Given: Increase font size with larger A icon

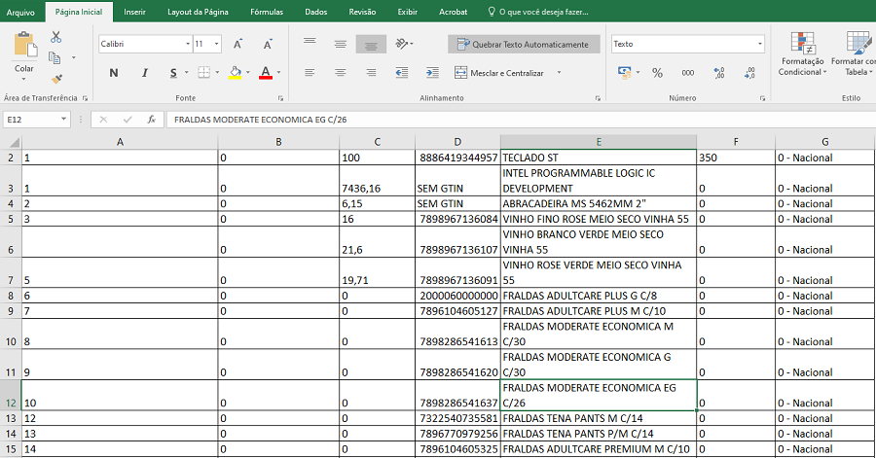Looking at the screenshot, I should [238, 44].
